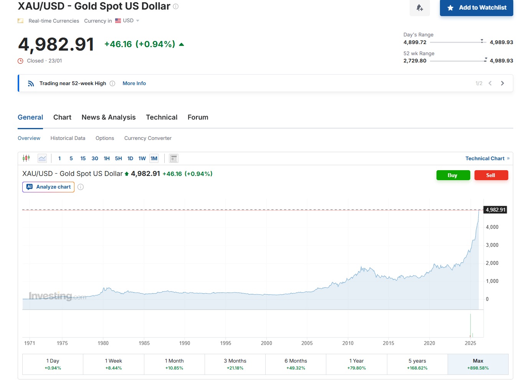Select the 3 Months range
519x381 pixels.
click(x=235, y=364)
